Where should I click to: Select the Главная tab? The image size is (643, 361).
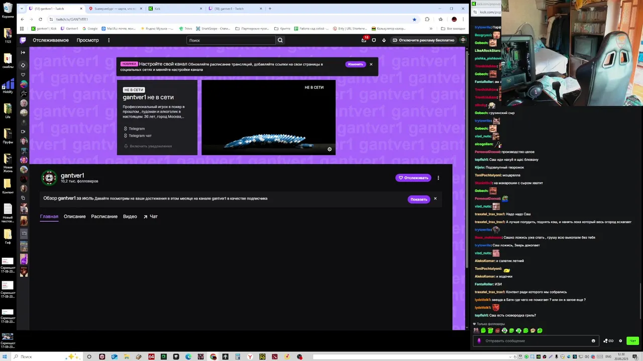point(49,217)
